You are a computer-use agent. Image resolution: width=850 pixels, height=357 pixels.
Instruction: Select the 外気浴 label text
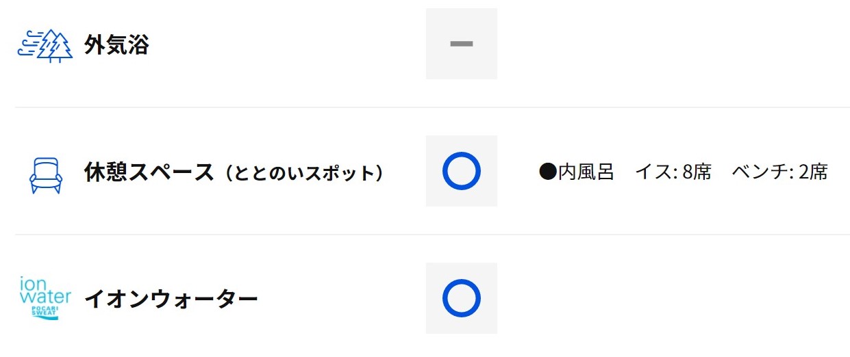[x=116, y=46]
